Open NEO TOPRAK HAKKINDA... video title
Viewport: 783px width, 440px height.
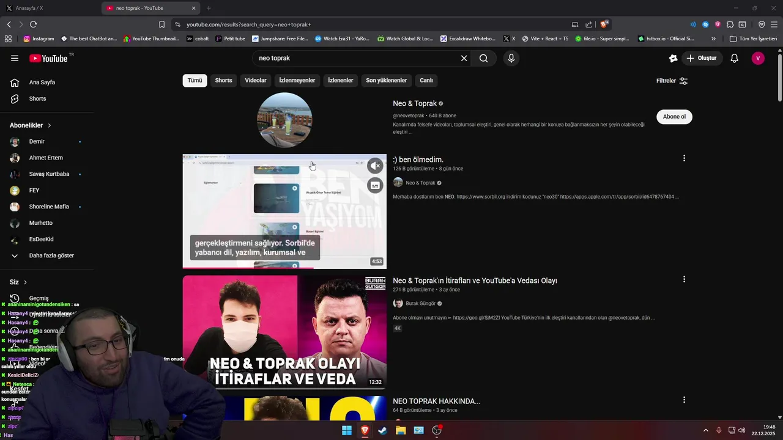(437, 402)
